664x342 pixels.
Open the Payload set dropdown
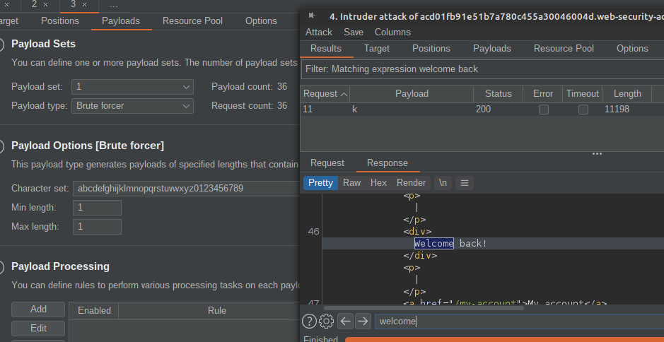coord(132,86)
